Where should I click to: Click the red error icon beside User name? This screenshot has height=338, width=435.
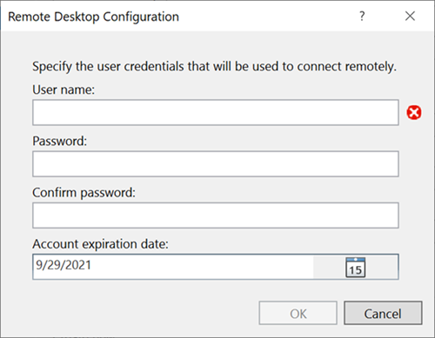tap(414, 112)
